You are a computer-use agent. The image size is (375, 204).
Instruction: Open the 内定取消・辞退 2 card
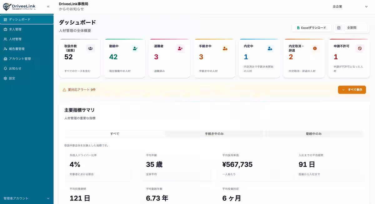pos(304,58)
